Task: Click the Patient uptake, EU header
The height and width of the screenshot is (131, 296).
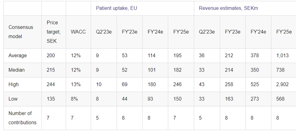Action: coord(116,8)
